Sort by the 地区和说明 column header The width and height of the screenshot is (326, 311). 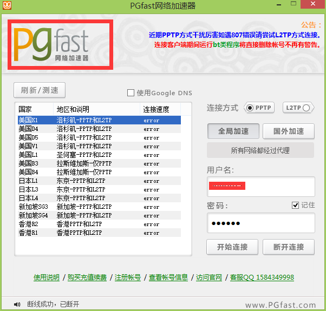tap(97, 109)
